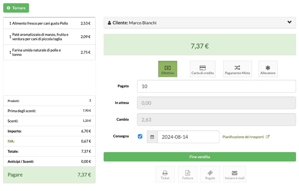Click the green 7,37 € total banner

coord(200,45)
